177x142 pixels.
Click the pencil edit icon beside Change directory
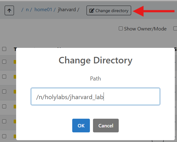pyautogui.click(x=91, y=11)
